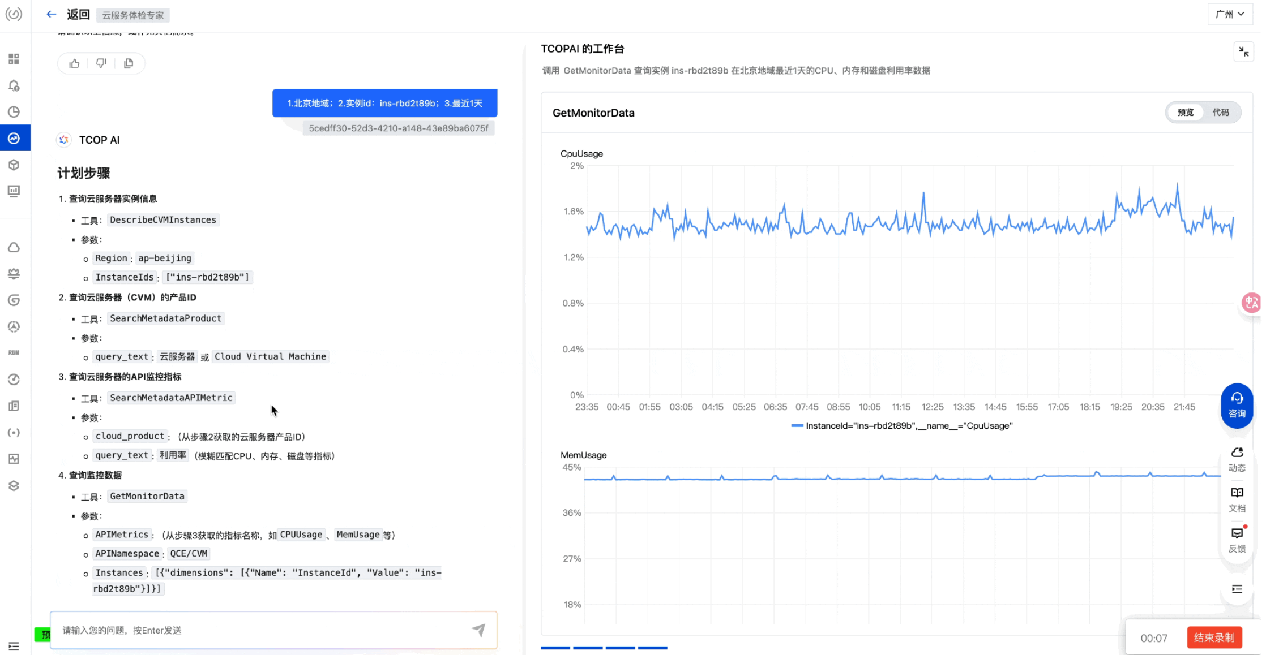Click the Tencent Cloud logo icon

click(14, 14)
